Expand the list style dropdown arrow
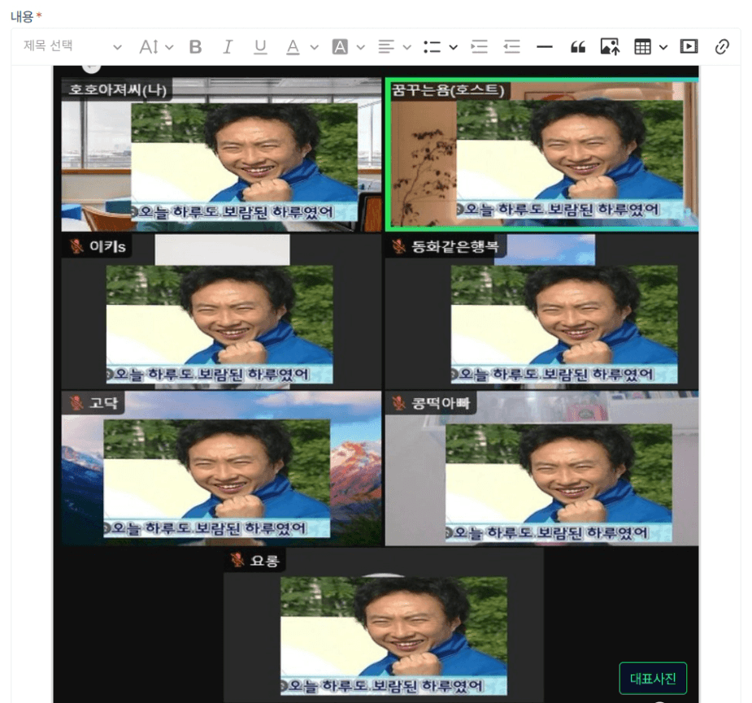This screenshot has width=752, height=703. (x=453, y=47)
